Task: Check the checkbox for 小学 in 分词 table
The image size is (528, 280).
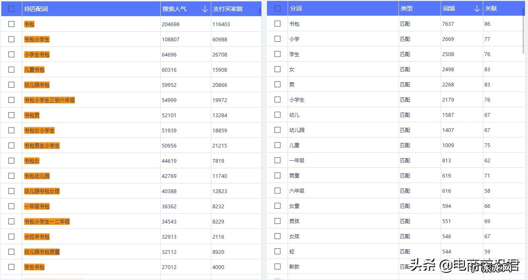Action: point(277,39)
